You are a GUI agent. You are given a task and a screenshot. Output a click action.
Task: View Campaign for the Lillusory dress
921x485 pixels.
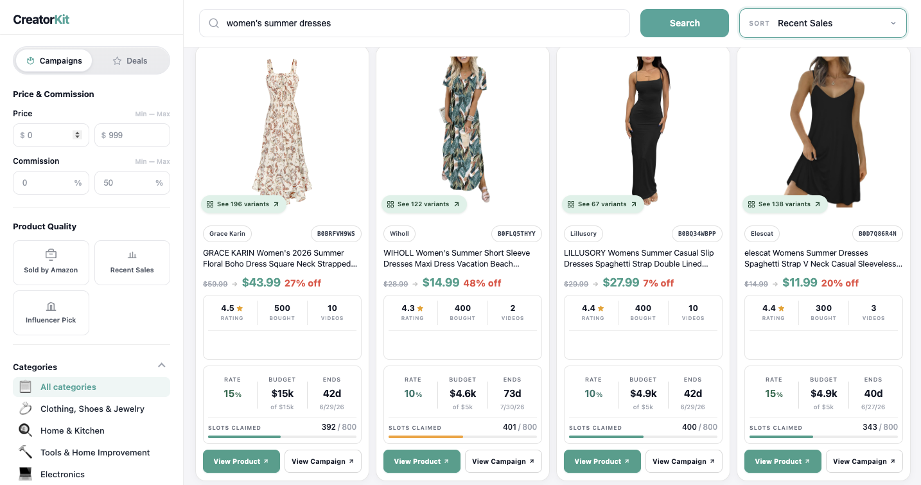(x=684, y=461)
